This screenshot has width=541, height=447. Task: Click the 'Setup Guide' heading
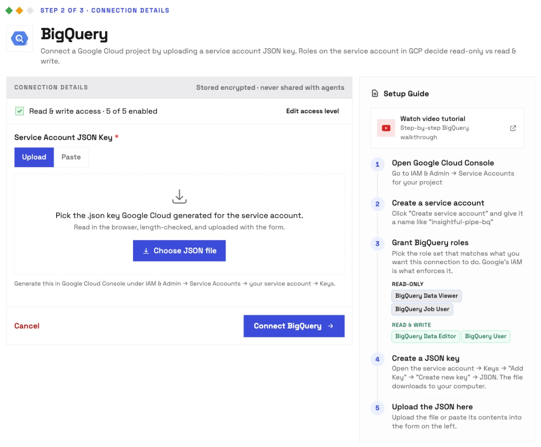[x=406, y=94]
